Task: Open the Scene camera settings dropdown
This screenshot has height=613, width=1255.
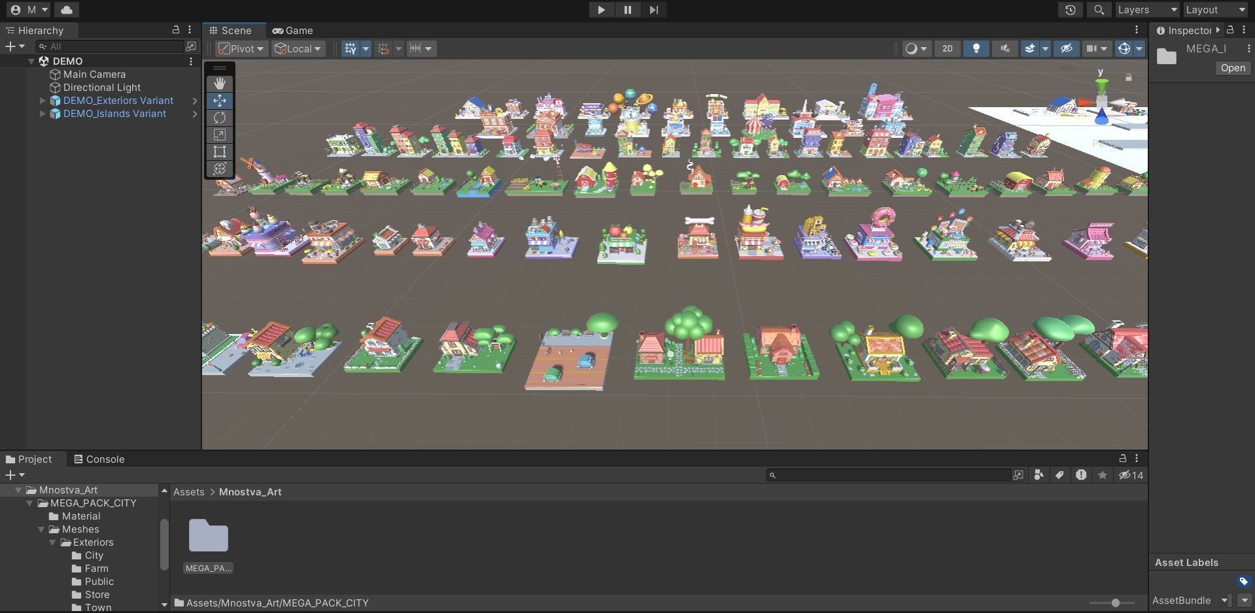Action: 1097,48
